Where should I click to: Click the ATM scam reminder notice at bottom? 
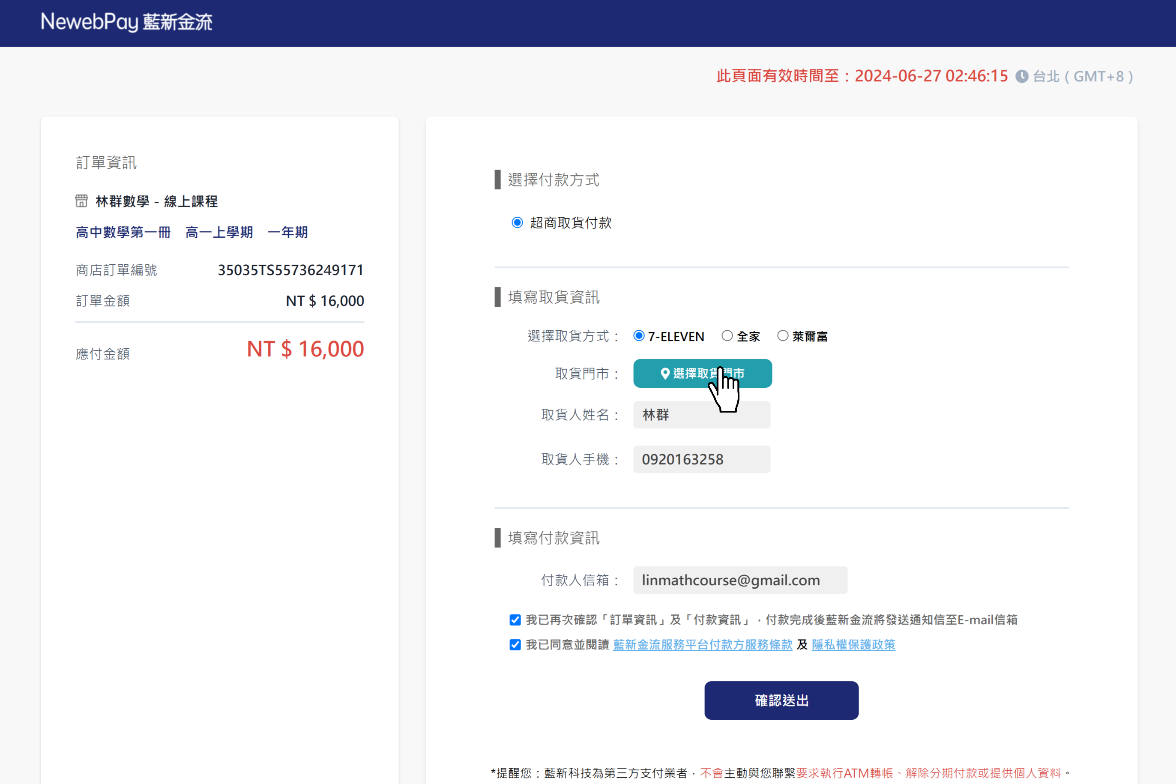[780, 773]
